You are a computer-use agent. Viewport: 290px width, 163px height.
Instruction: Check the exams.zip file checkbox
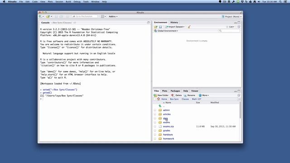[x=155, y=126]
